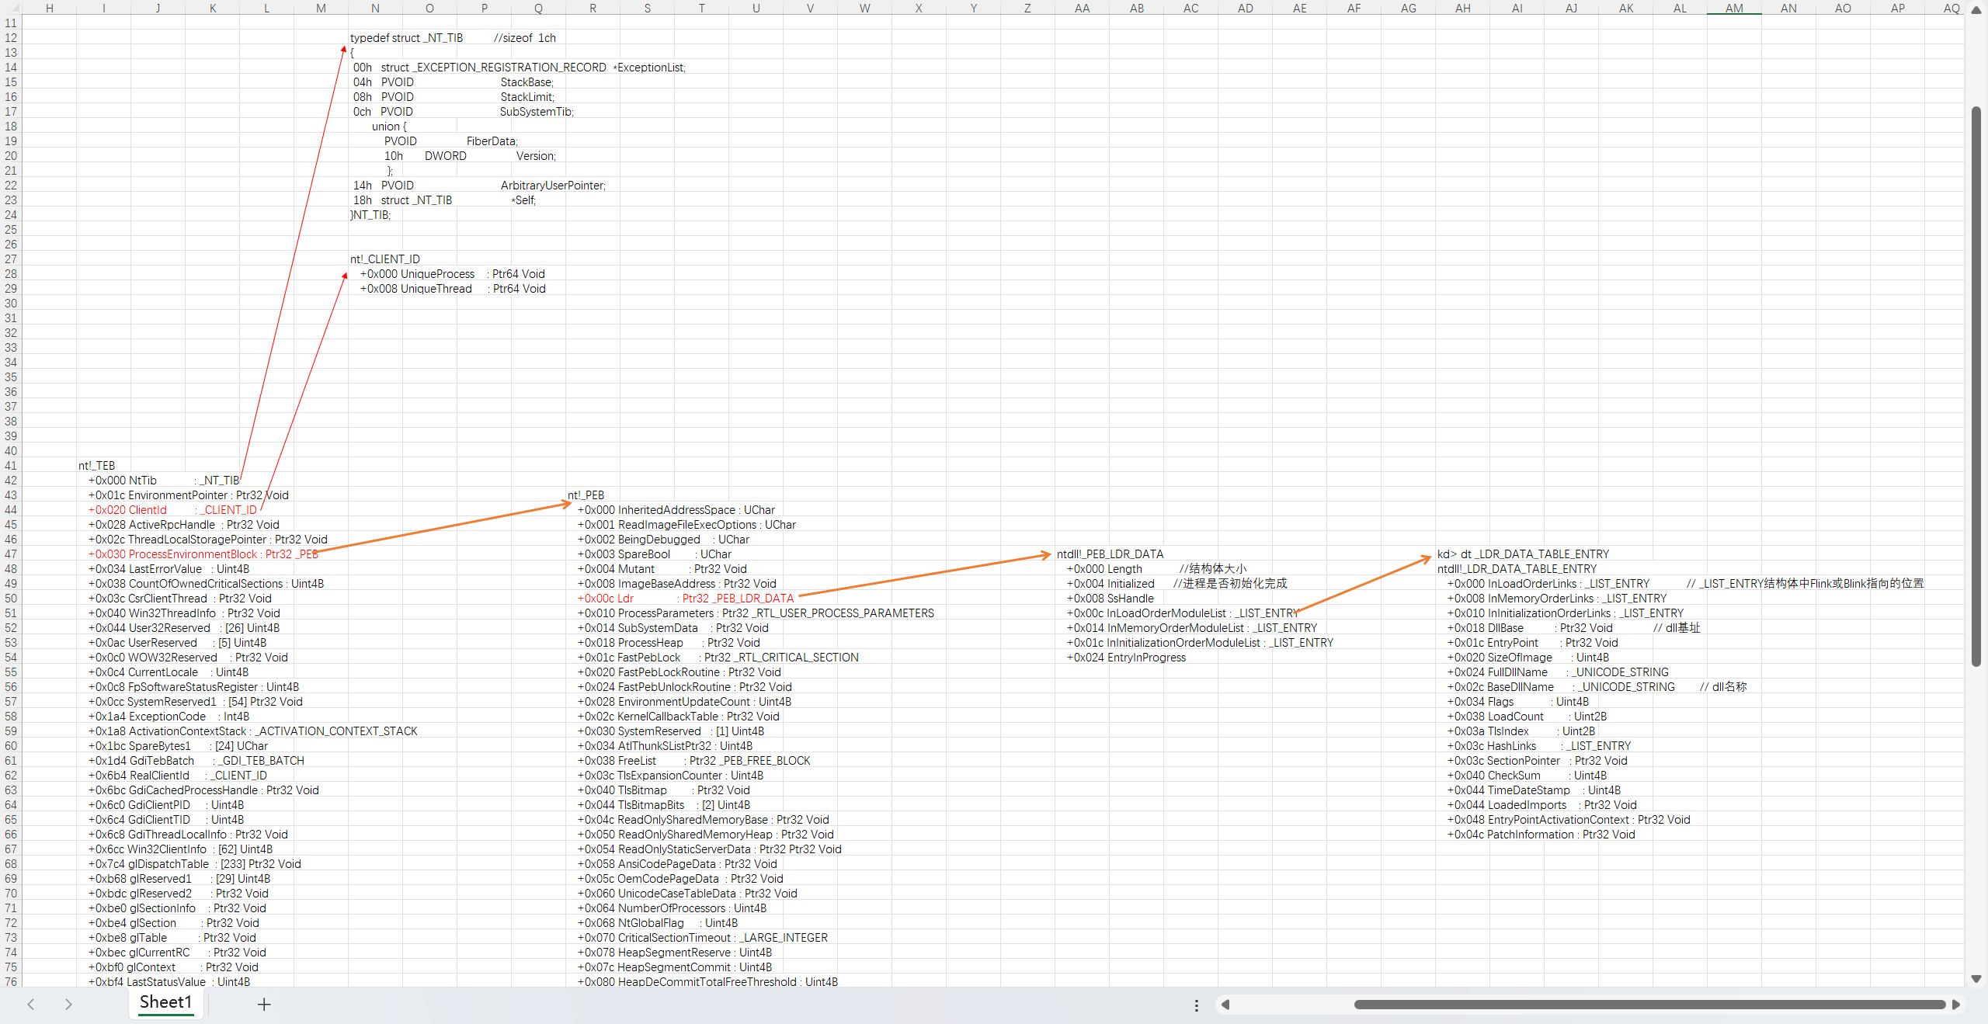Add a new sheet with plus icon

(x=264, y=1004)
